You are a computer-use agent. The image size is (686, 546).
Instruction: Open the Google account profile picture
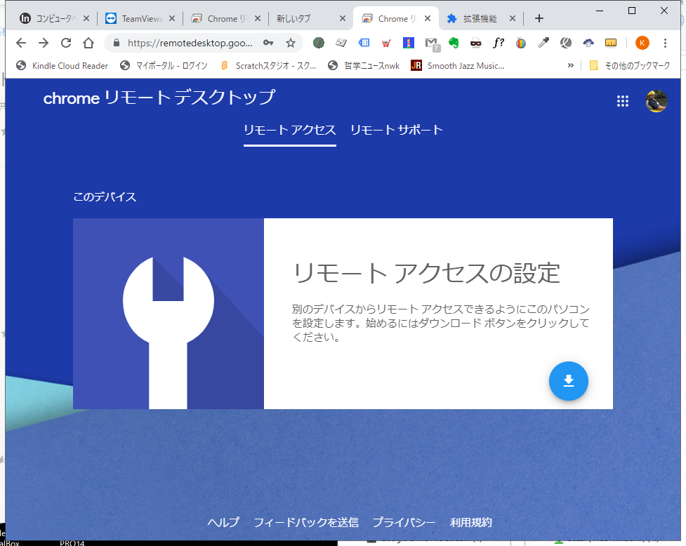[657, 101]
